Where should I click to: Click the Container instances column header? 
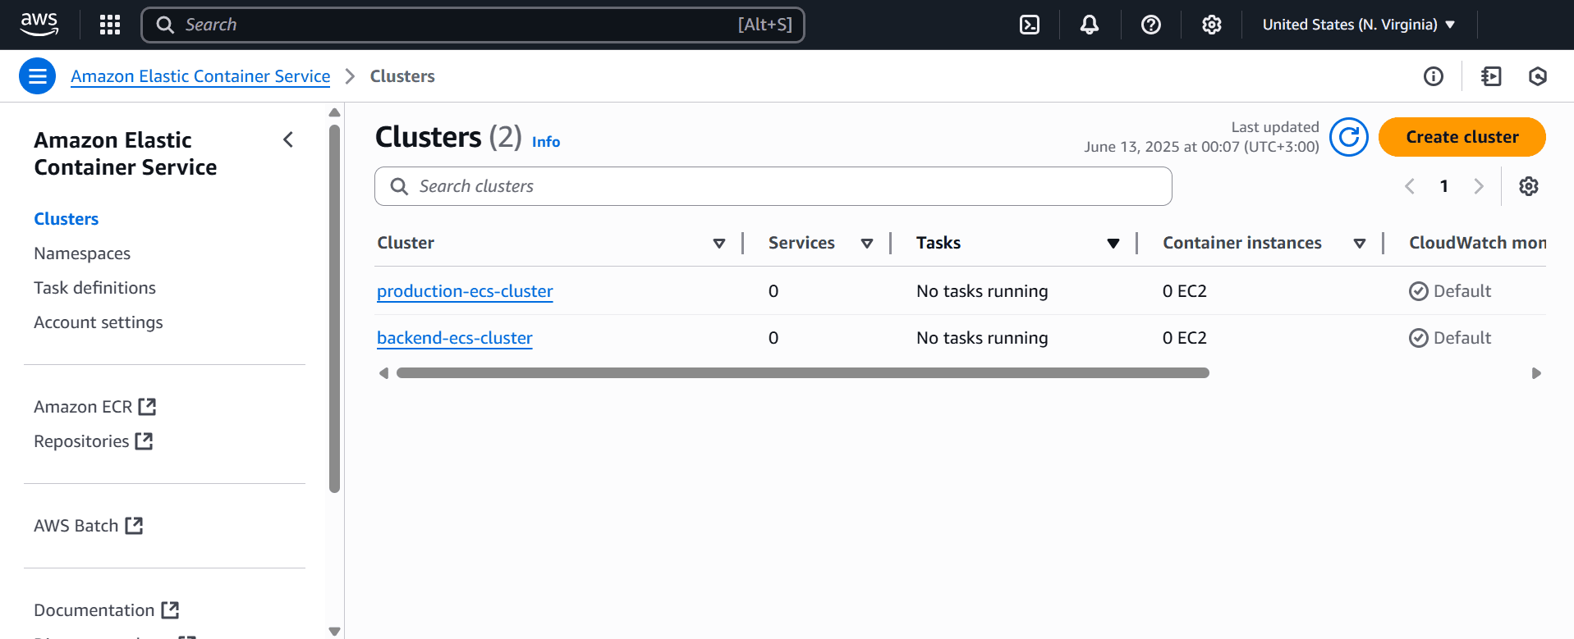[x=1242, y=243]
